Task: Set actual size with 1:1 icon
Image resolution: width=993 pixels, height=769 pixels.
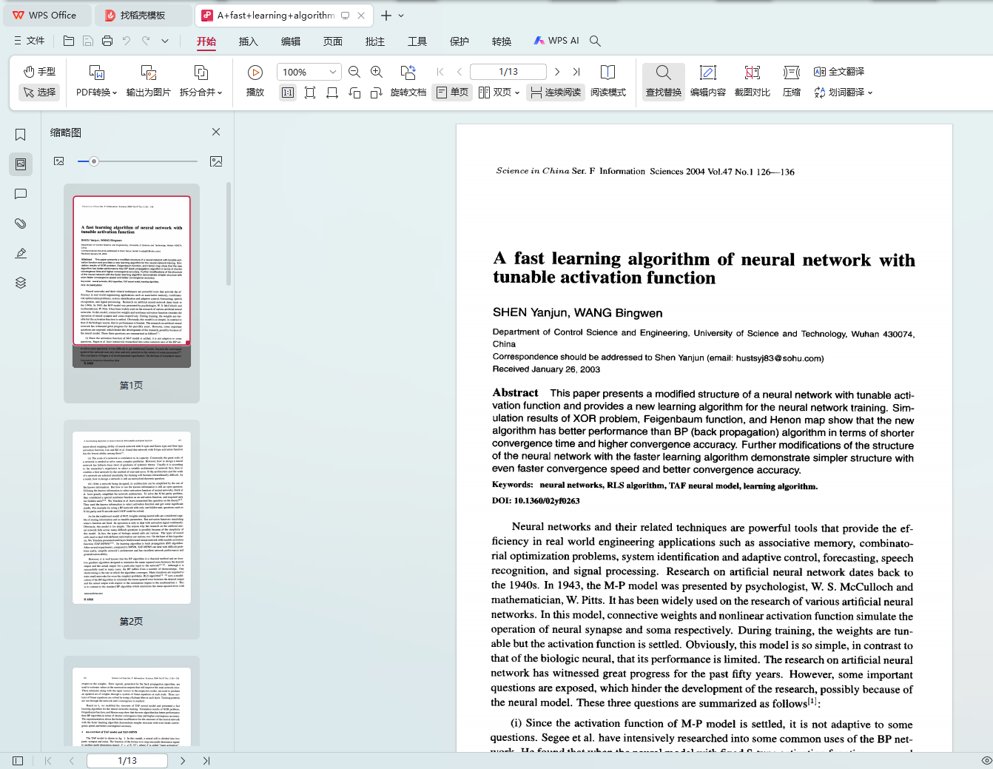Action: (x=288, y=93)
